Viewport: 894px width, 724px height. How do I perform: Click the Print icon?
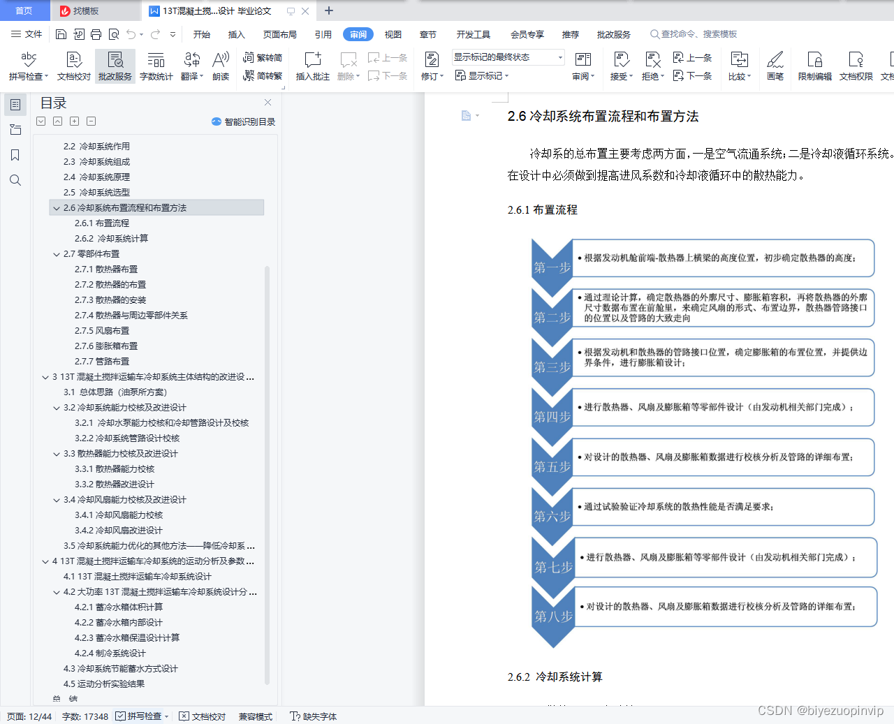tap(96, 34)
